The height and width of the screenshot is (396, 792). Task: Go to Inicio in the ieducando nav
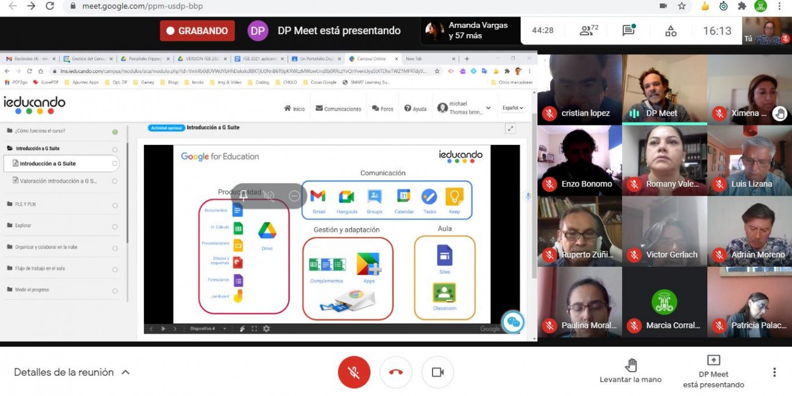coord(294,108)
